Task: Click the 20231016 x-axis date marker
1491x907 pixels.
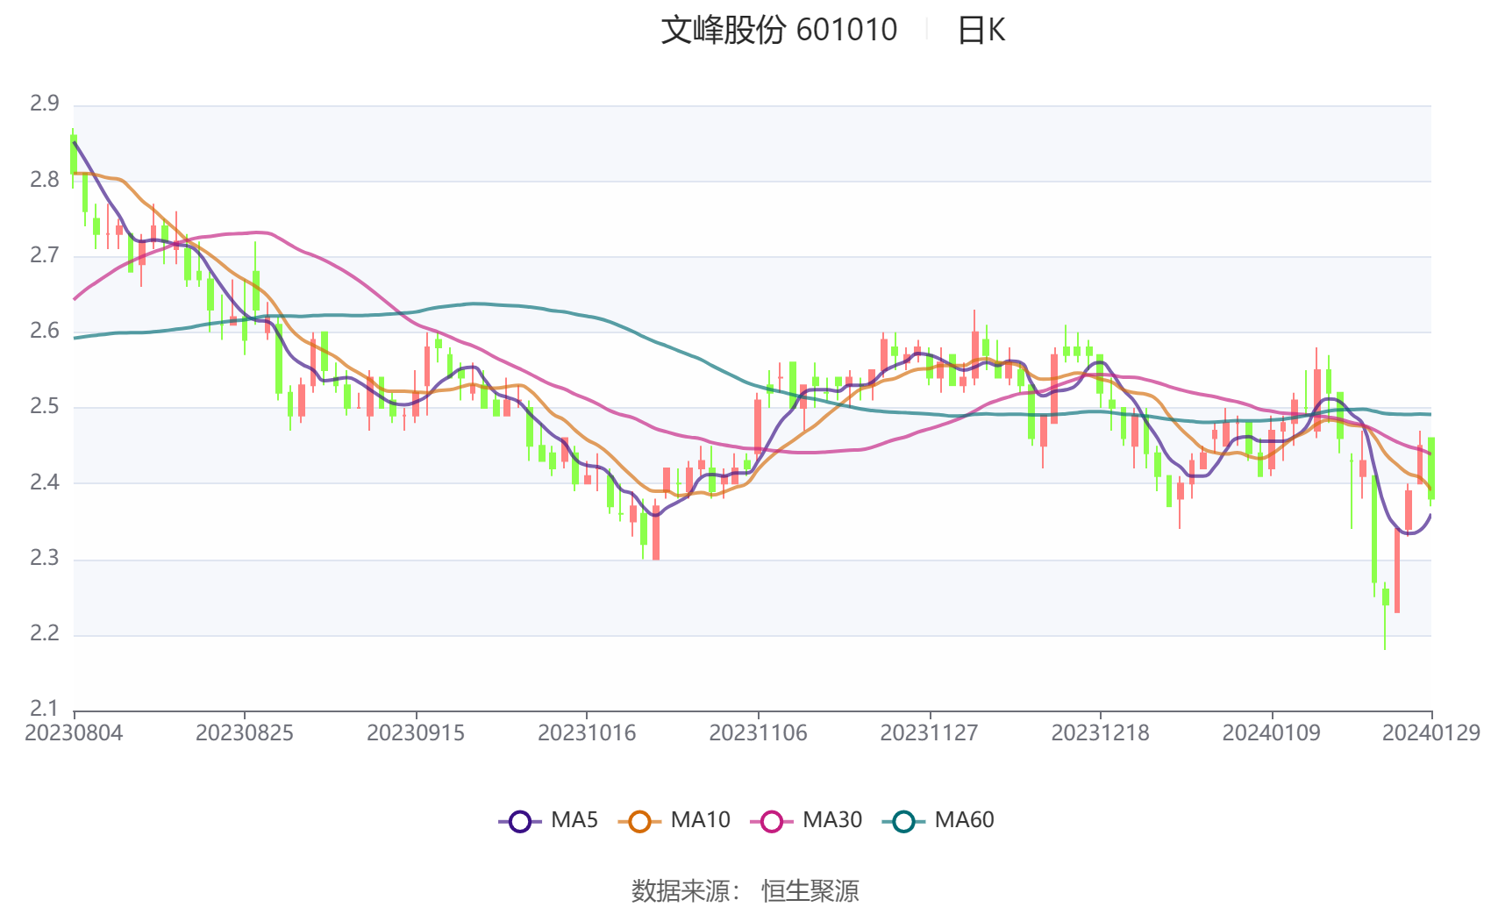Action: [587, 733]
